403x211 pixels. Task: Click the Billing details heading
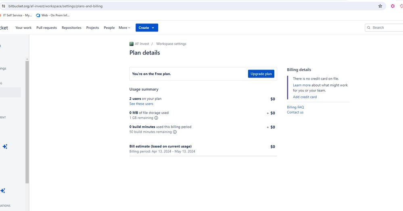click(x=299, y=70)
